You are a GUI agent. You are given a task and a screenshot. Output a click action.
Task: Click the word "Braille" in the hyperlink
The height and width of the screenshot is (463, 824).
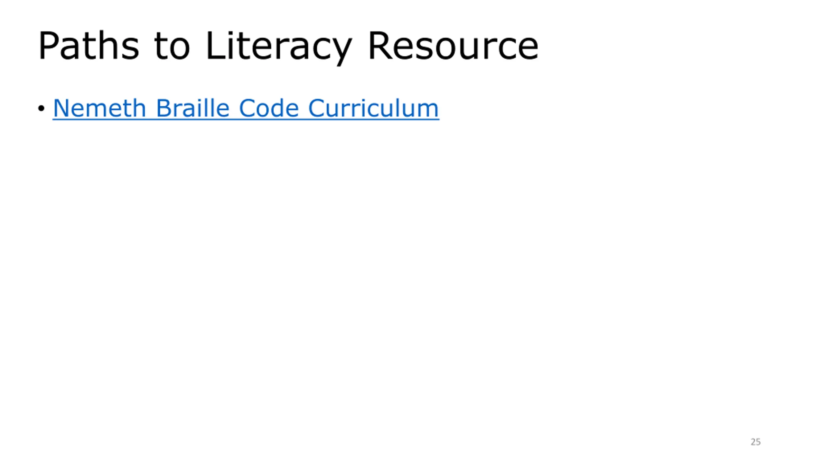click(x=193, y=108)
